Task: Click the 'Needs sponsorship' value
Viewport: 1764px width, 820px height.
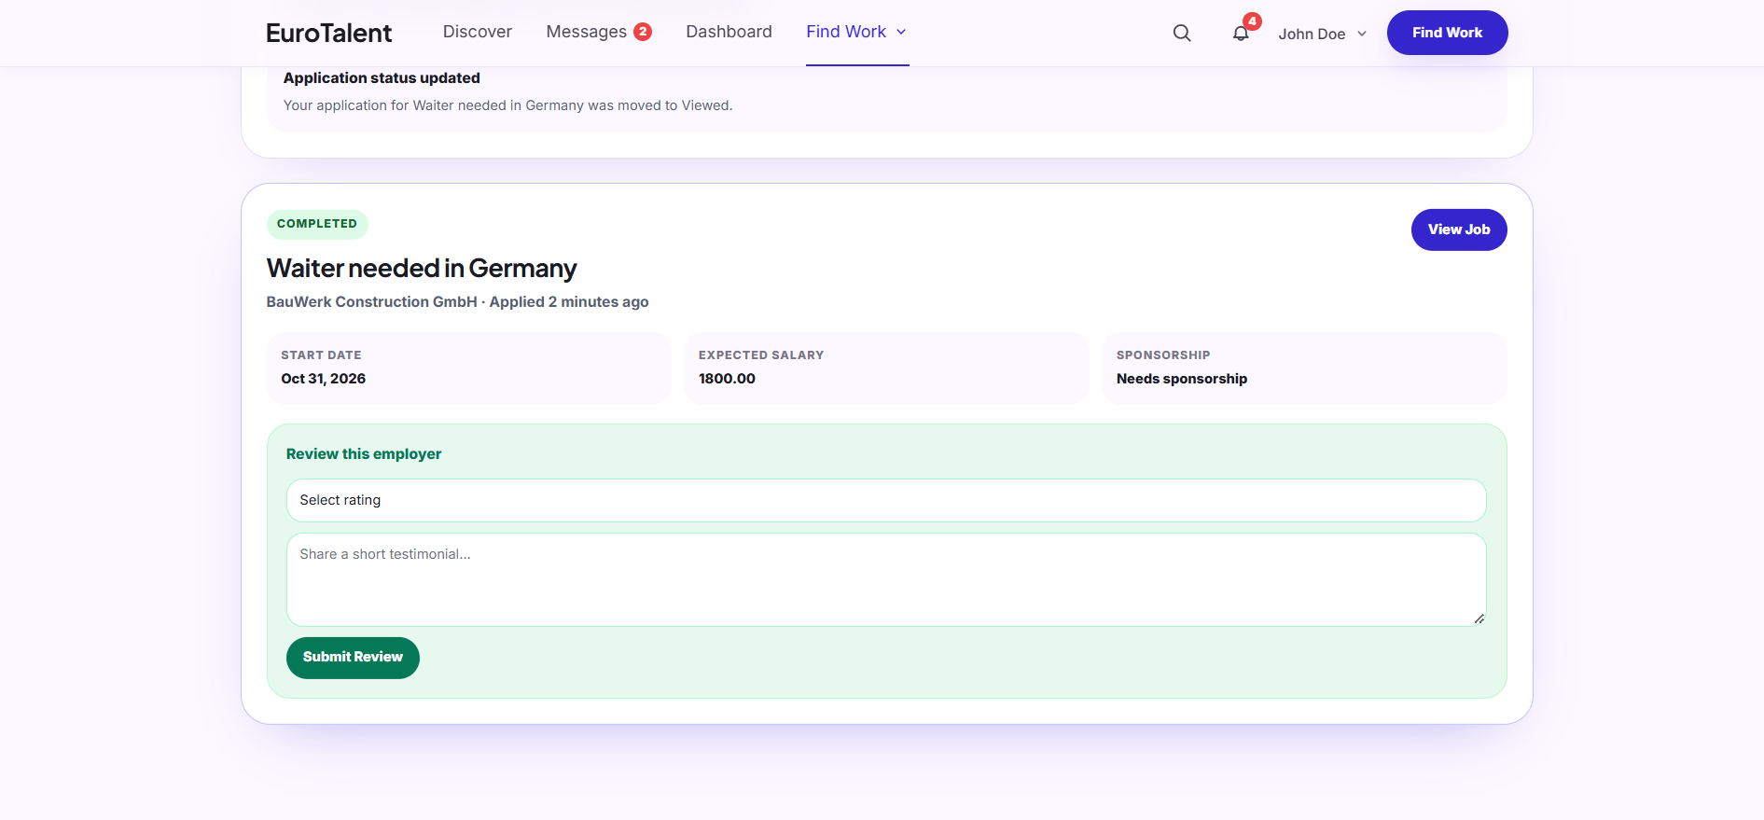Action: click(x=1182, y=379)
